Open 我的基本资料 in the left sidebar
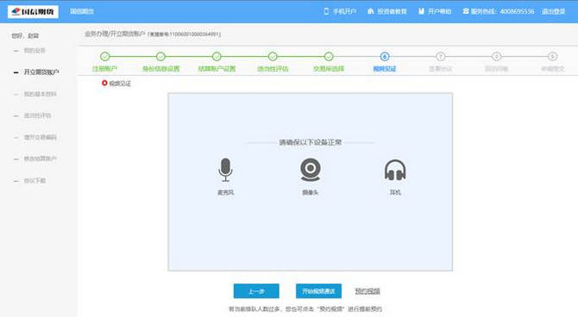Screen dimensions: 578x317 click(x=41, y=94)
